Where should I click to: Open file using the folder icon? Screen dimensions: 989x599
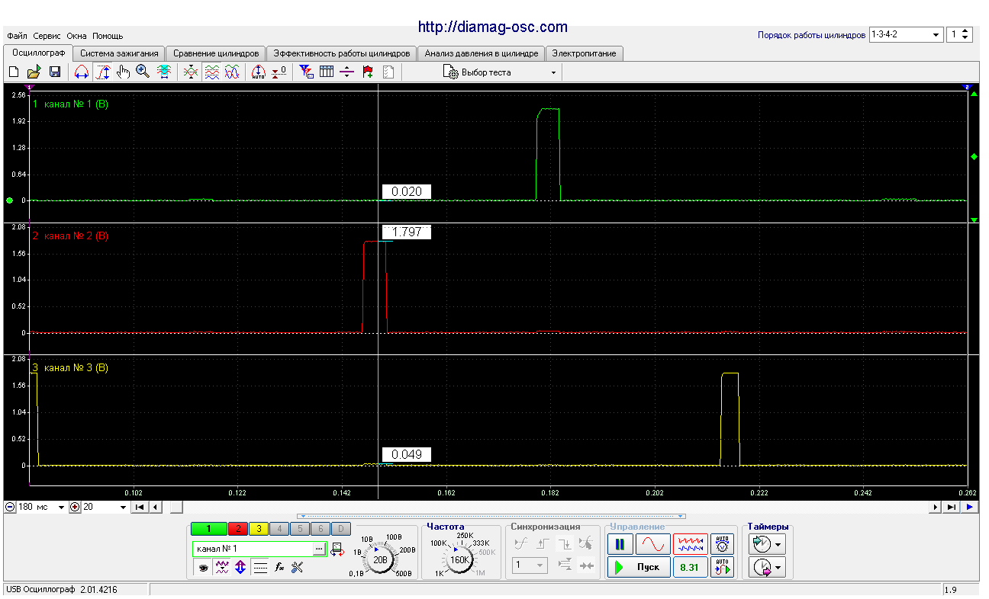coord(34,72)
